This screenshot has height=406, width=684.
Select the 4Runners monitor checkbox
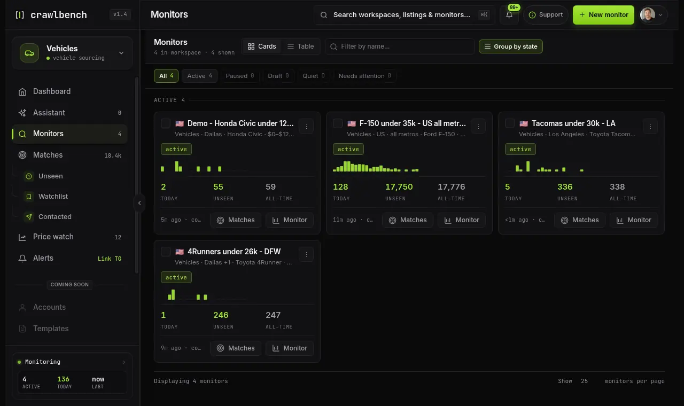[x=166, y=252]
